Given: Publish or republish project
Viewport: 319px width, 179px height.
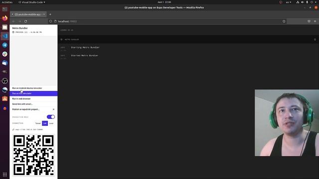Looking at the screenshot, I should pos(33,109).
